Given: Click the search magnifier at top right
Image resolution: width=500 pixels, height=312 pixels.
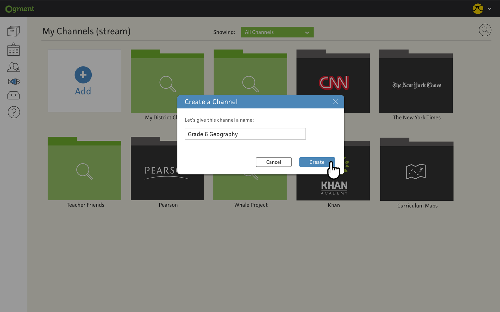Looking at the screenshot, I should click(485, 30).
